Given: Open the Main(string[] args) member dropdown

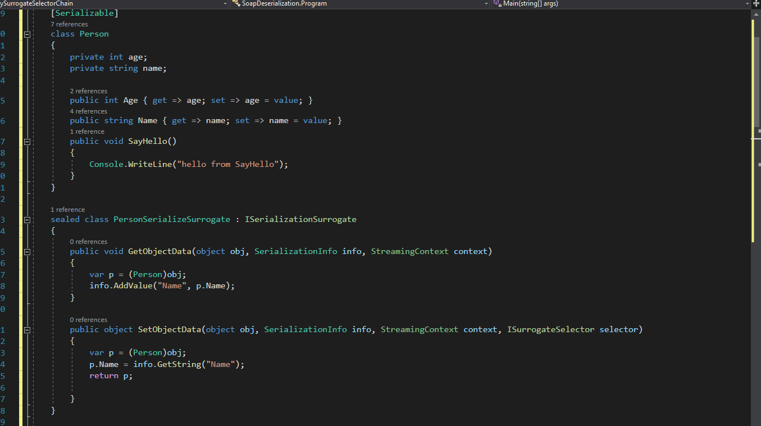Looking at the screenshot, I should [621, 3].
